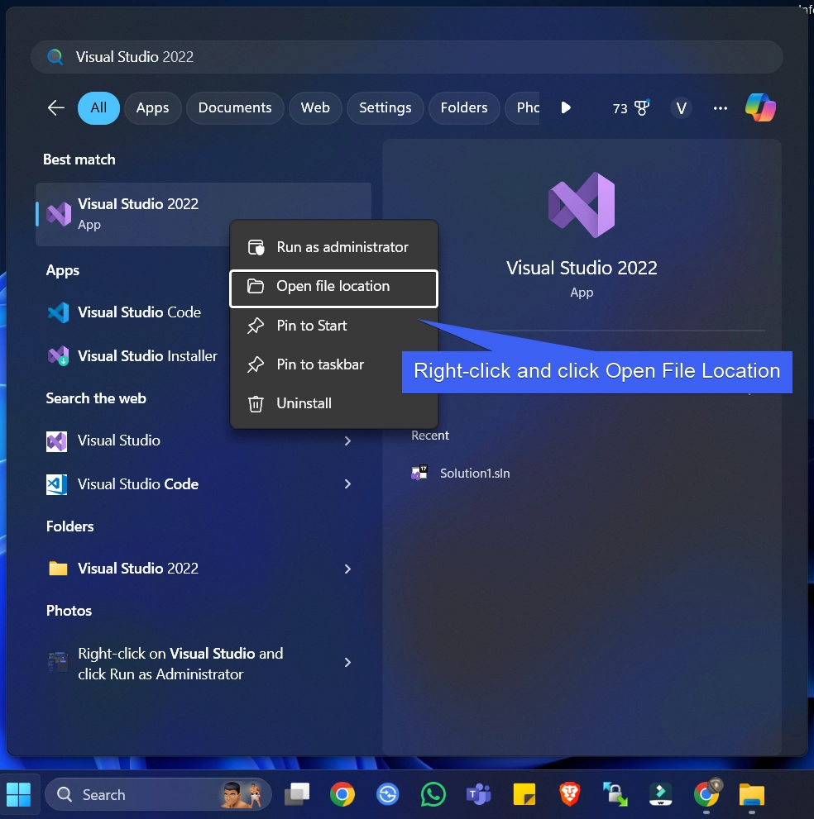814x819 pixels.
Task: Open Sticky Notes from the taskbar
Action: pos(524,794)
